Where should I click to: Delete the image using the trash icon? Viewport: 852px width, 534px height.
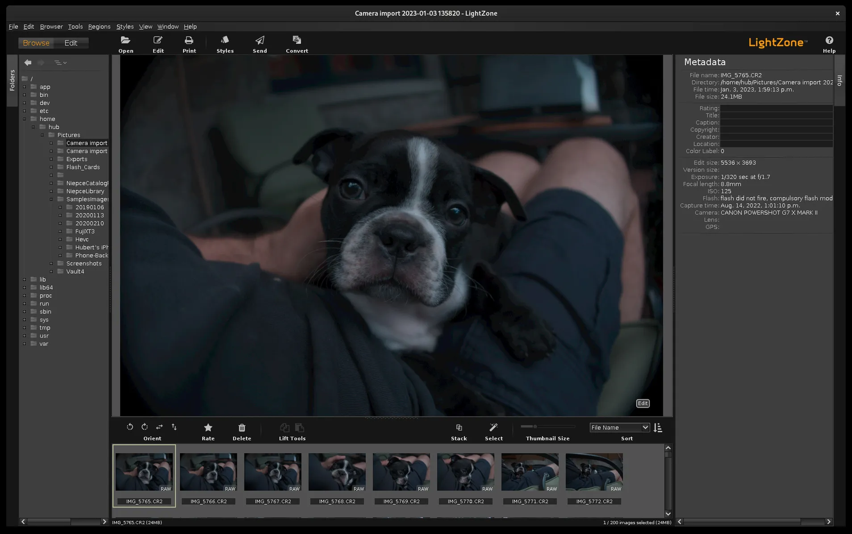(x=242, y=428)
